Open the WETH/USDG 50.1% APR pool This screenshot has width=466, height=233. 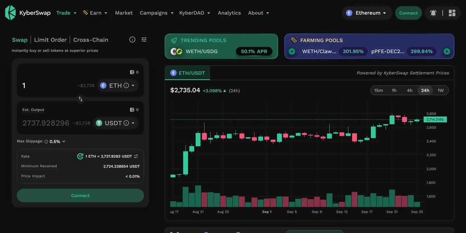(221, 51)
